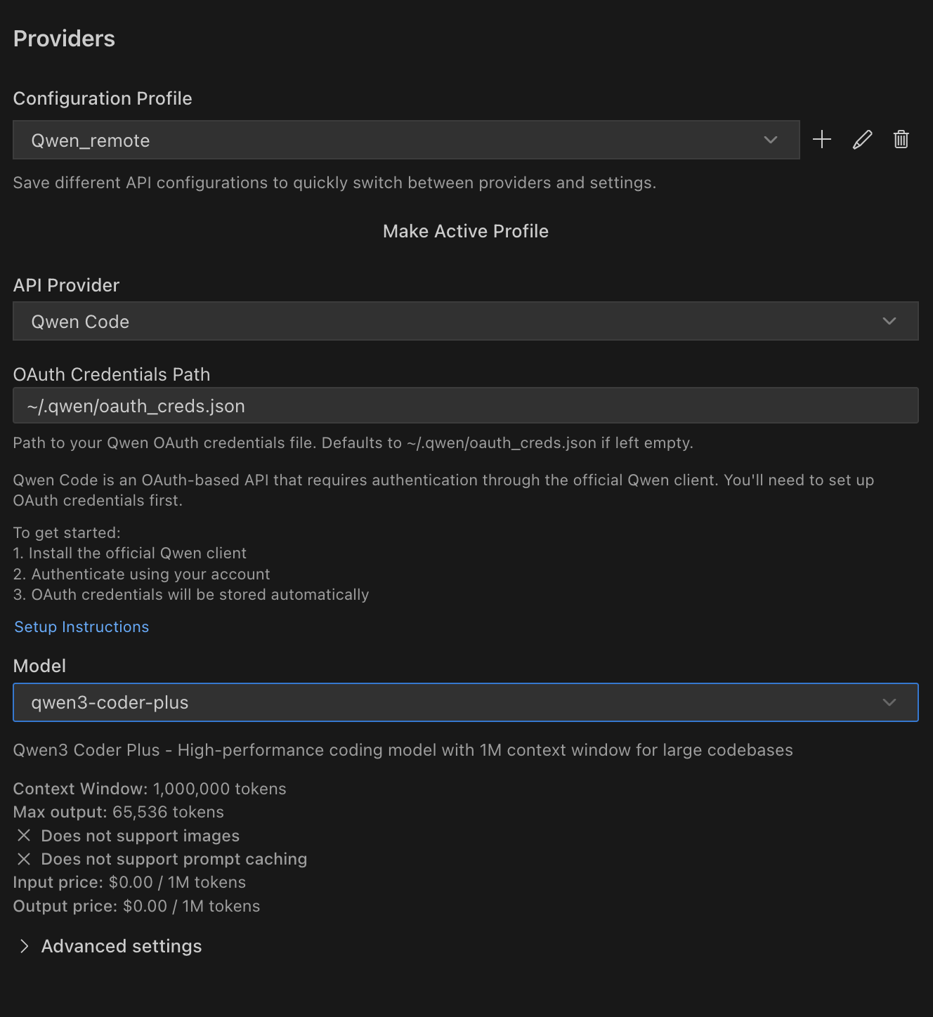Image resolution: width=933 pixels, height=1017 pixels.
Task: Add a new configuration profile
Action: [x=822, y=140]
